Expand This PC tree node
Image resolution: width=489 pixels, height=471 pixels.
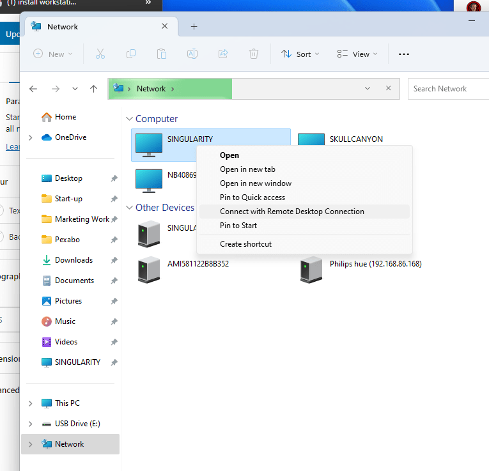tap(30, 403)
